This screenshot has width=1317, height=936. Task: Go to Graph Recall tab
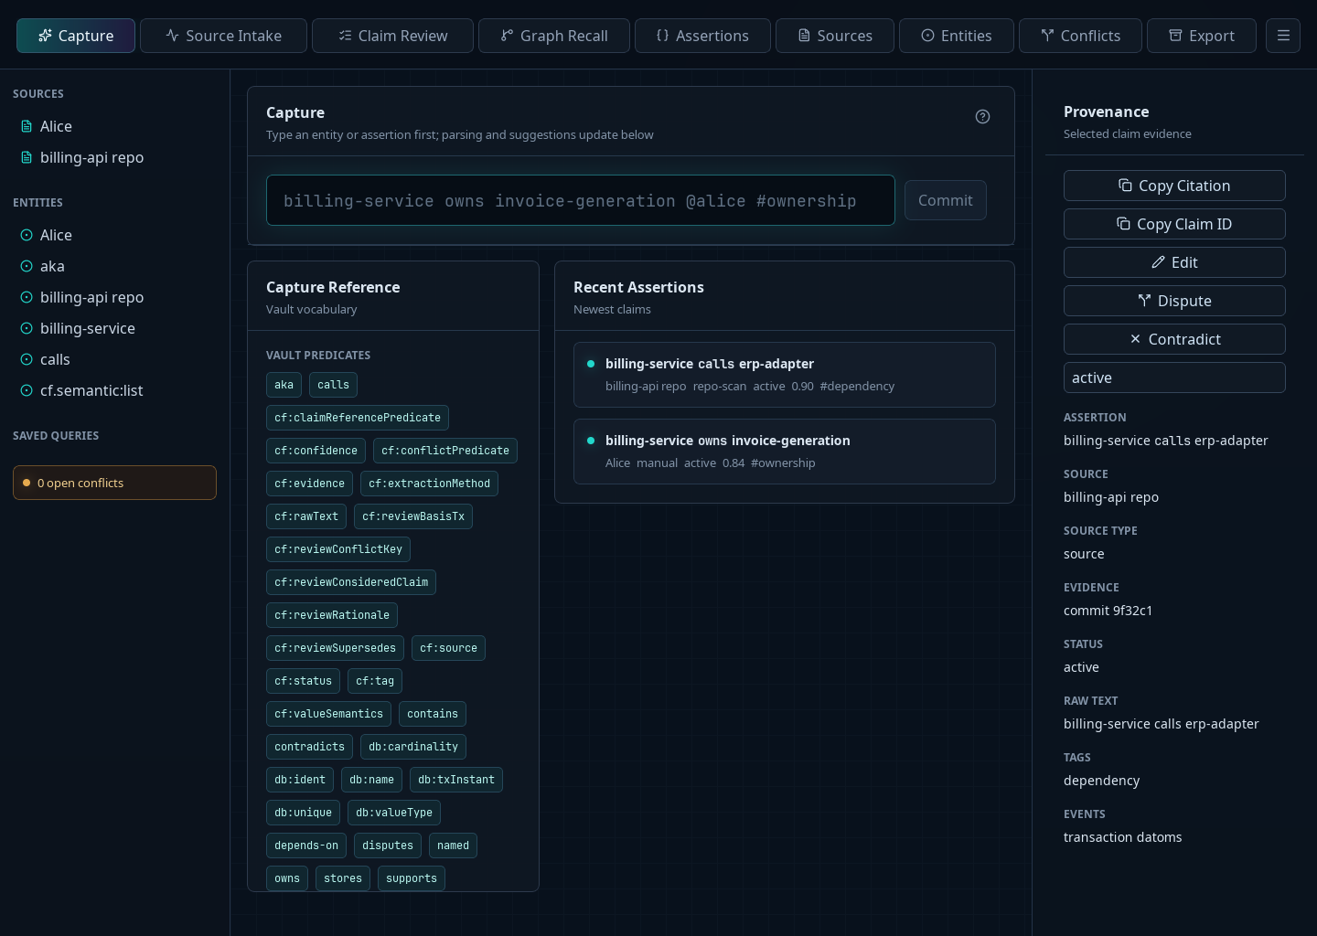[554, 36]
